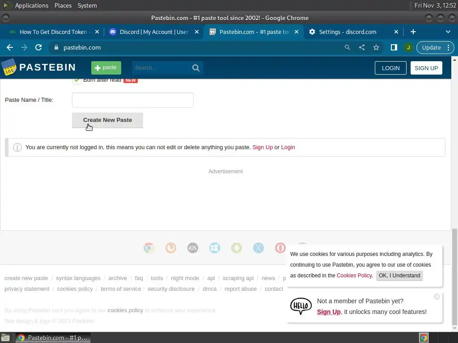
Task: Click the Chrome extension footer icon
Action: coord(149,248)
